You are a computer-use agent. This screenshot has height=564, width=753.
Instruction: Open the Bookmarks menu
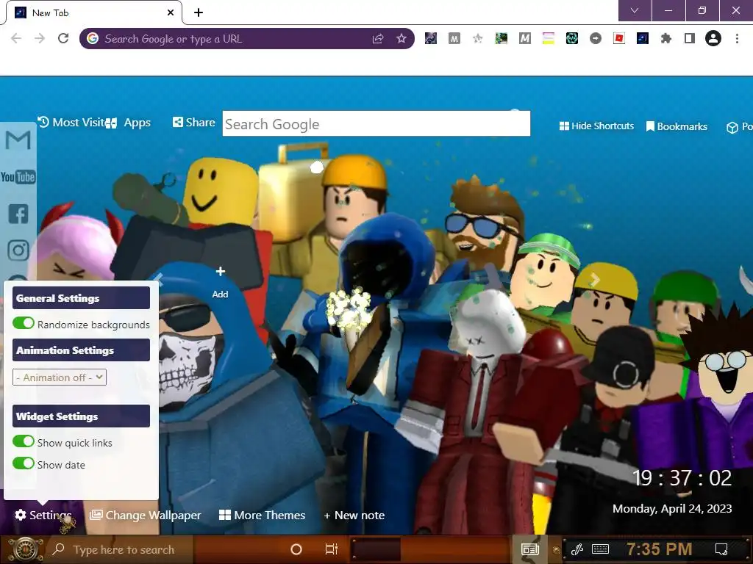click(x=677, y=126)
